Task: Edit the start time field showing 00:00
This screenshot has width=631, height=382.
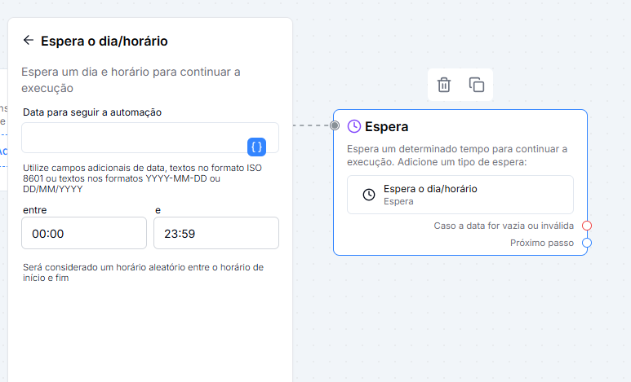Action: tap(84, 233)
